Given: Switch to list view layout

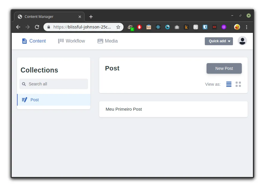Looking at the screenshot, I should pos(229,84).
